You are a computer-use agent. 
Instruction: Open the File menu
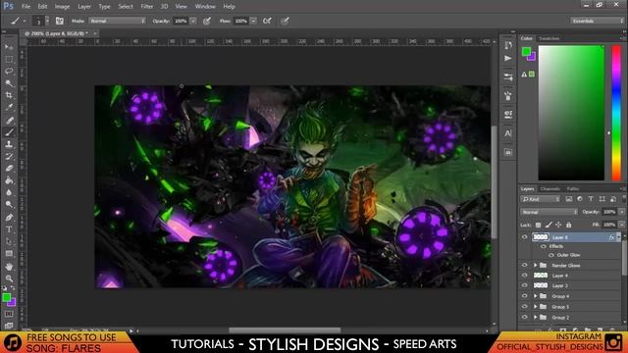(x=26, y=7)
